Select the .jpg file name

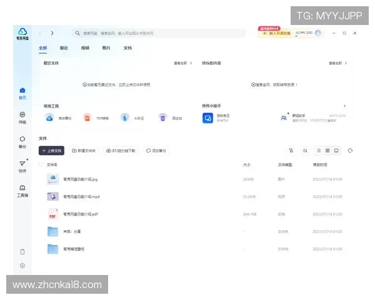click(x=81, y=179)
